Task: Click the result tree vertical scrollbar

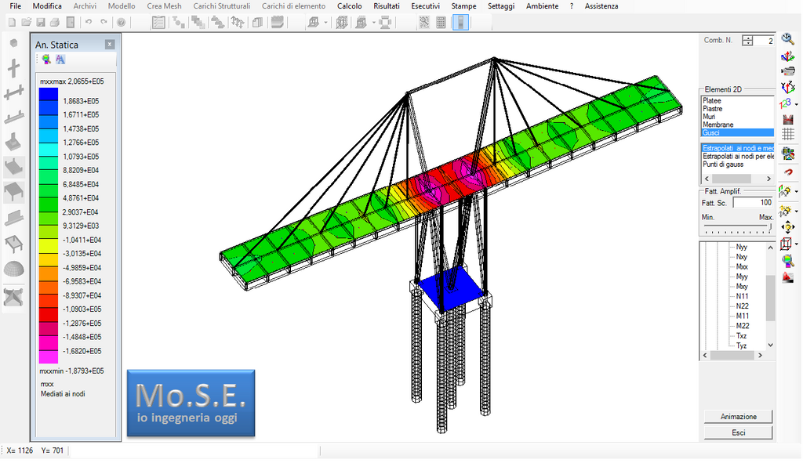Action: click(x=770, y=295)
